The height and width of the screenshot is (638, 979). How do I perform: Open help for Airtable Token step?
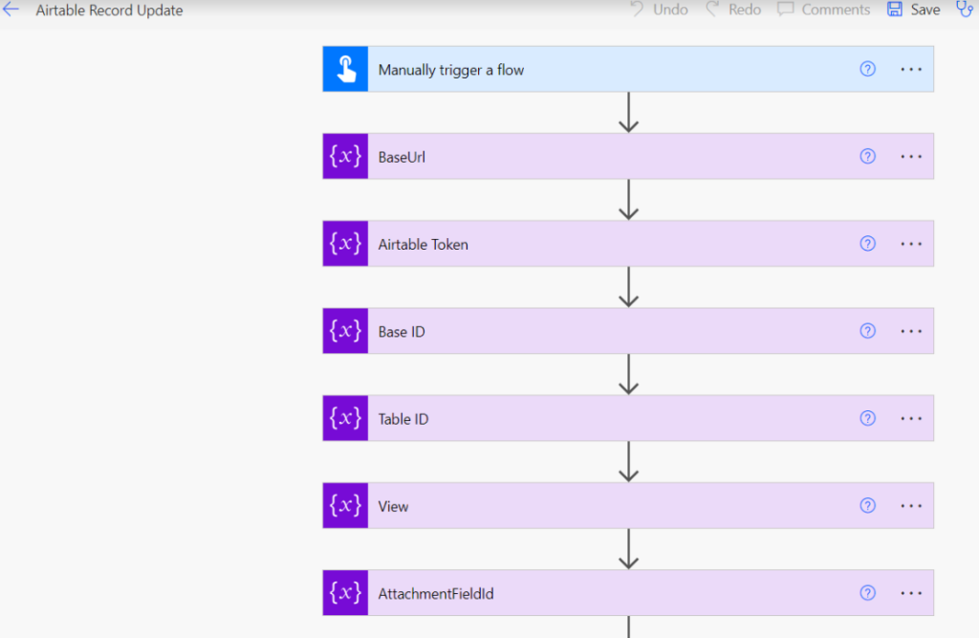pos(867,244)
